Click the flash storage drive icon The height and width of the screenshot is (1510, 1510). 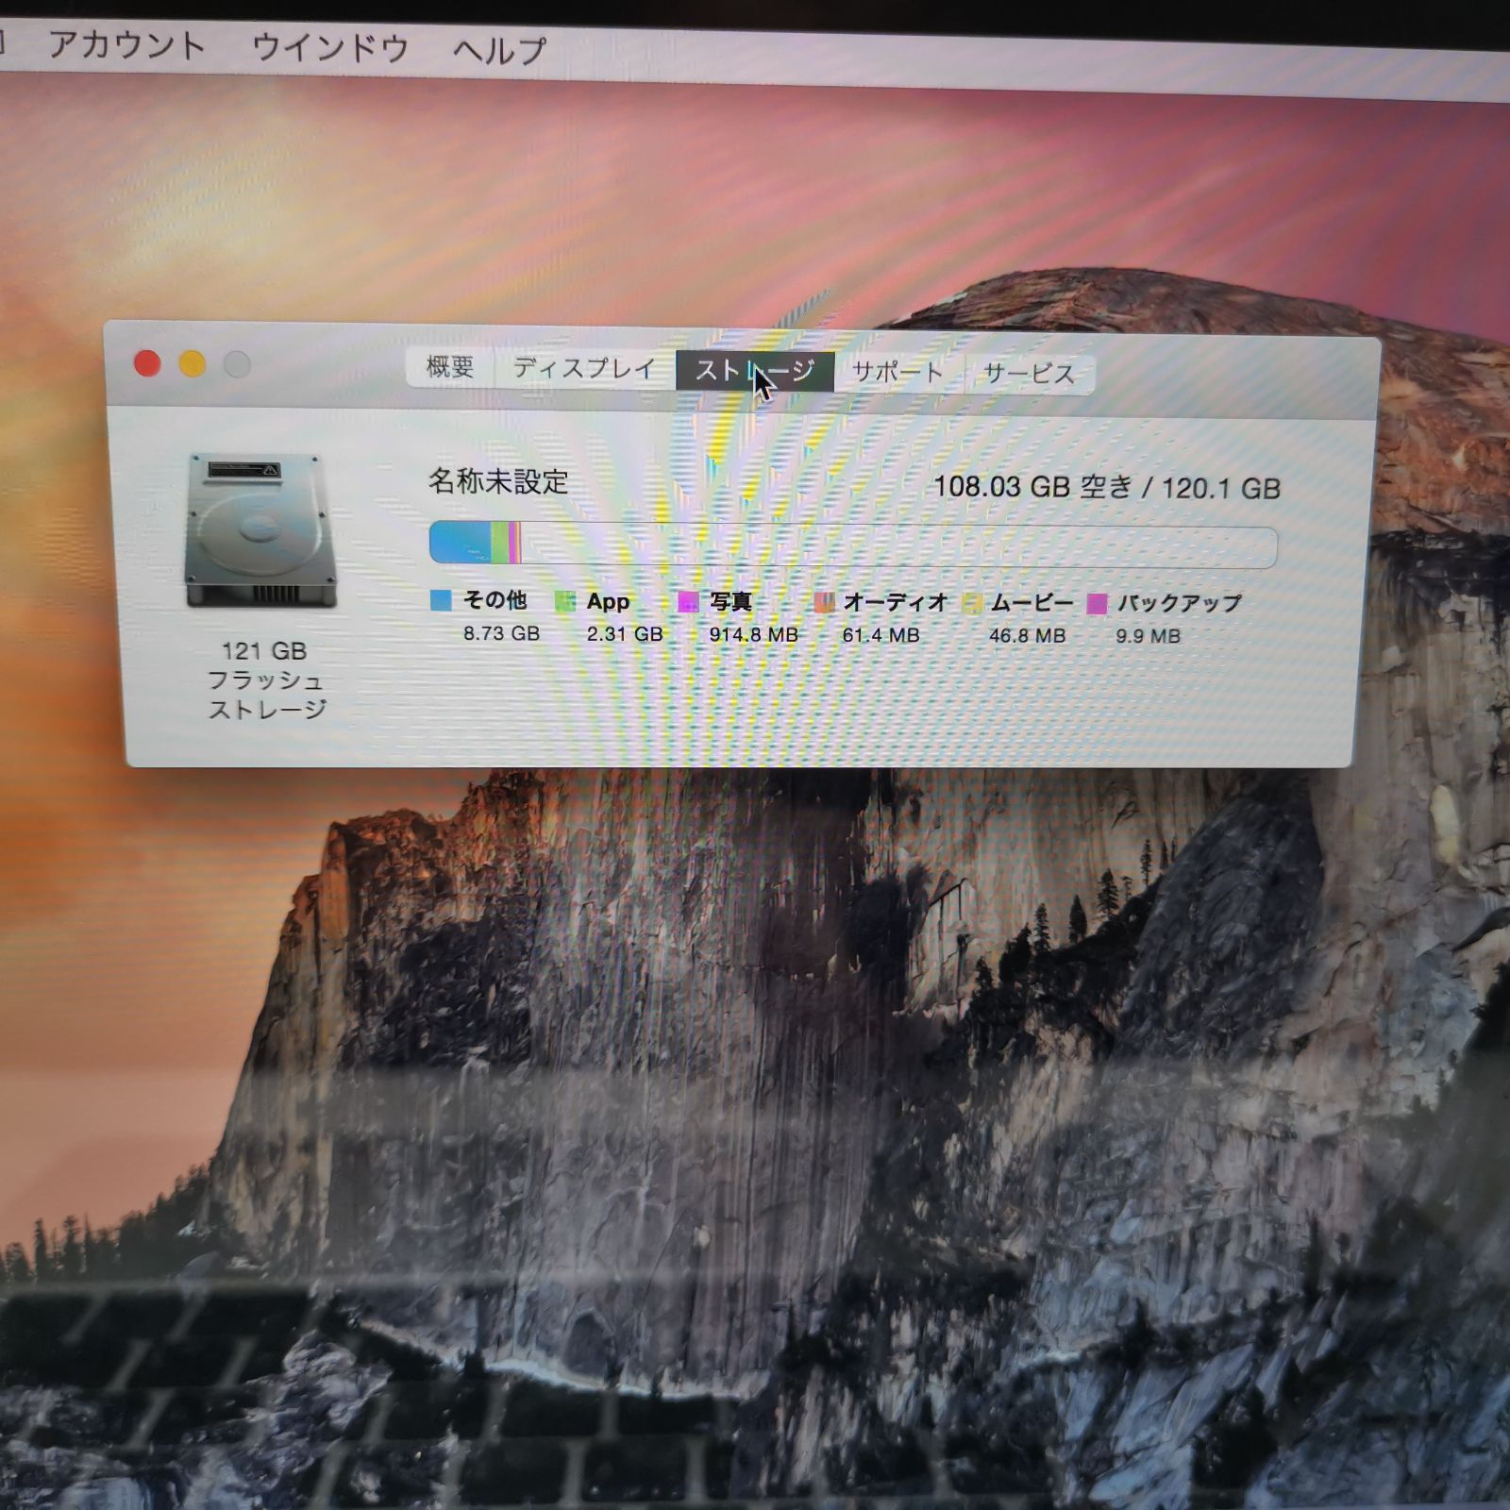coord(260,530)
